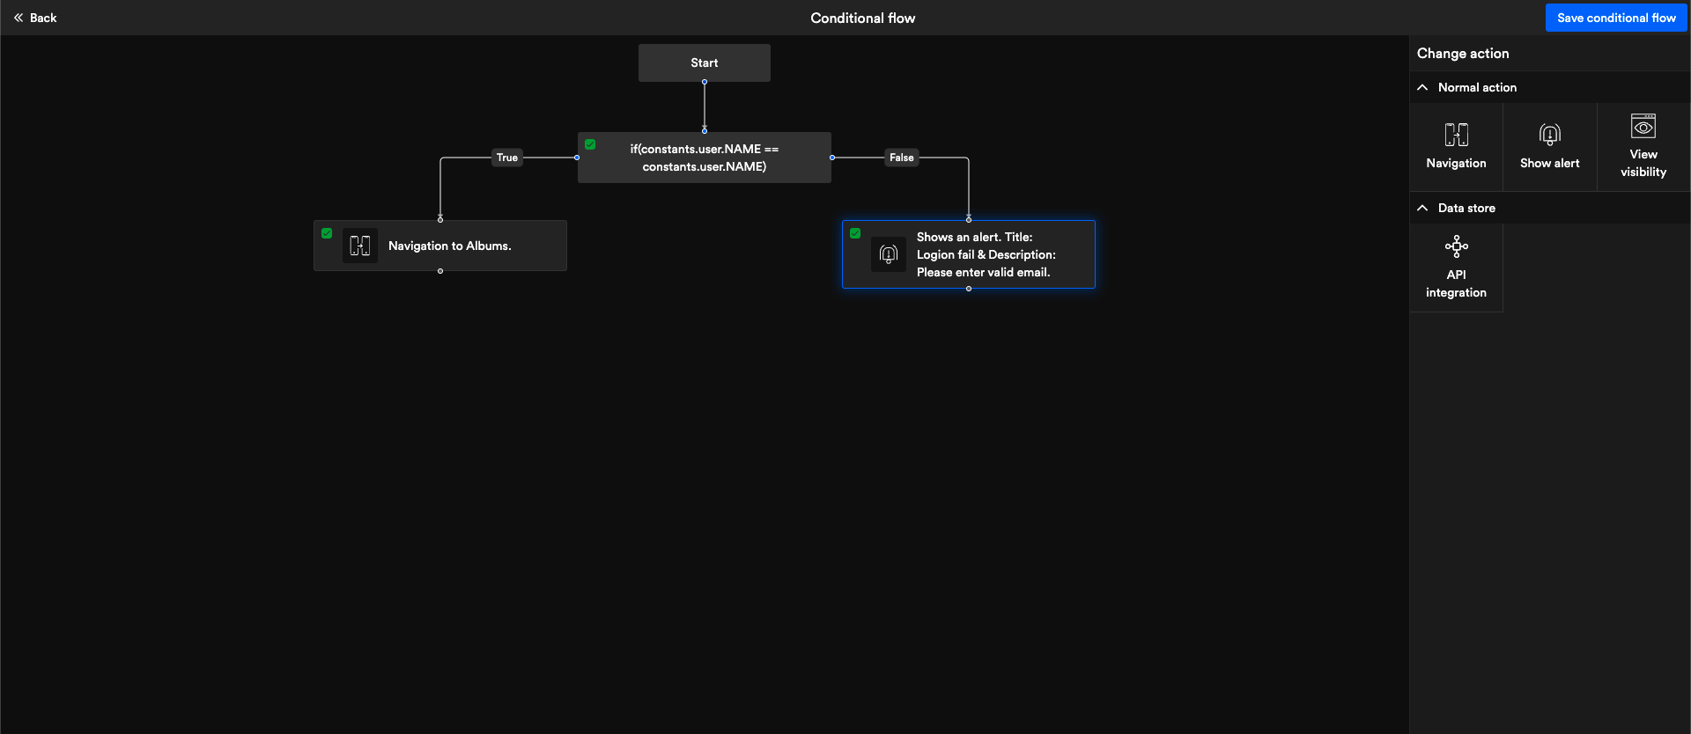Toggle checkbox on Shows an alert node
The height and width of the screenshot is (734, 1691).
pyautogui.click(x=855, y=233)
